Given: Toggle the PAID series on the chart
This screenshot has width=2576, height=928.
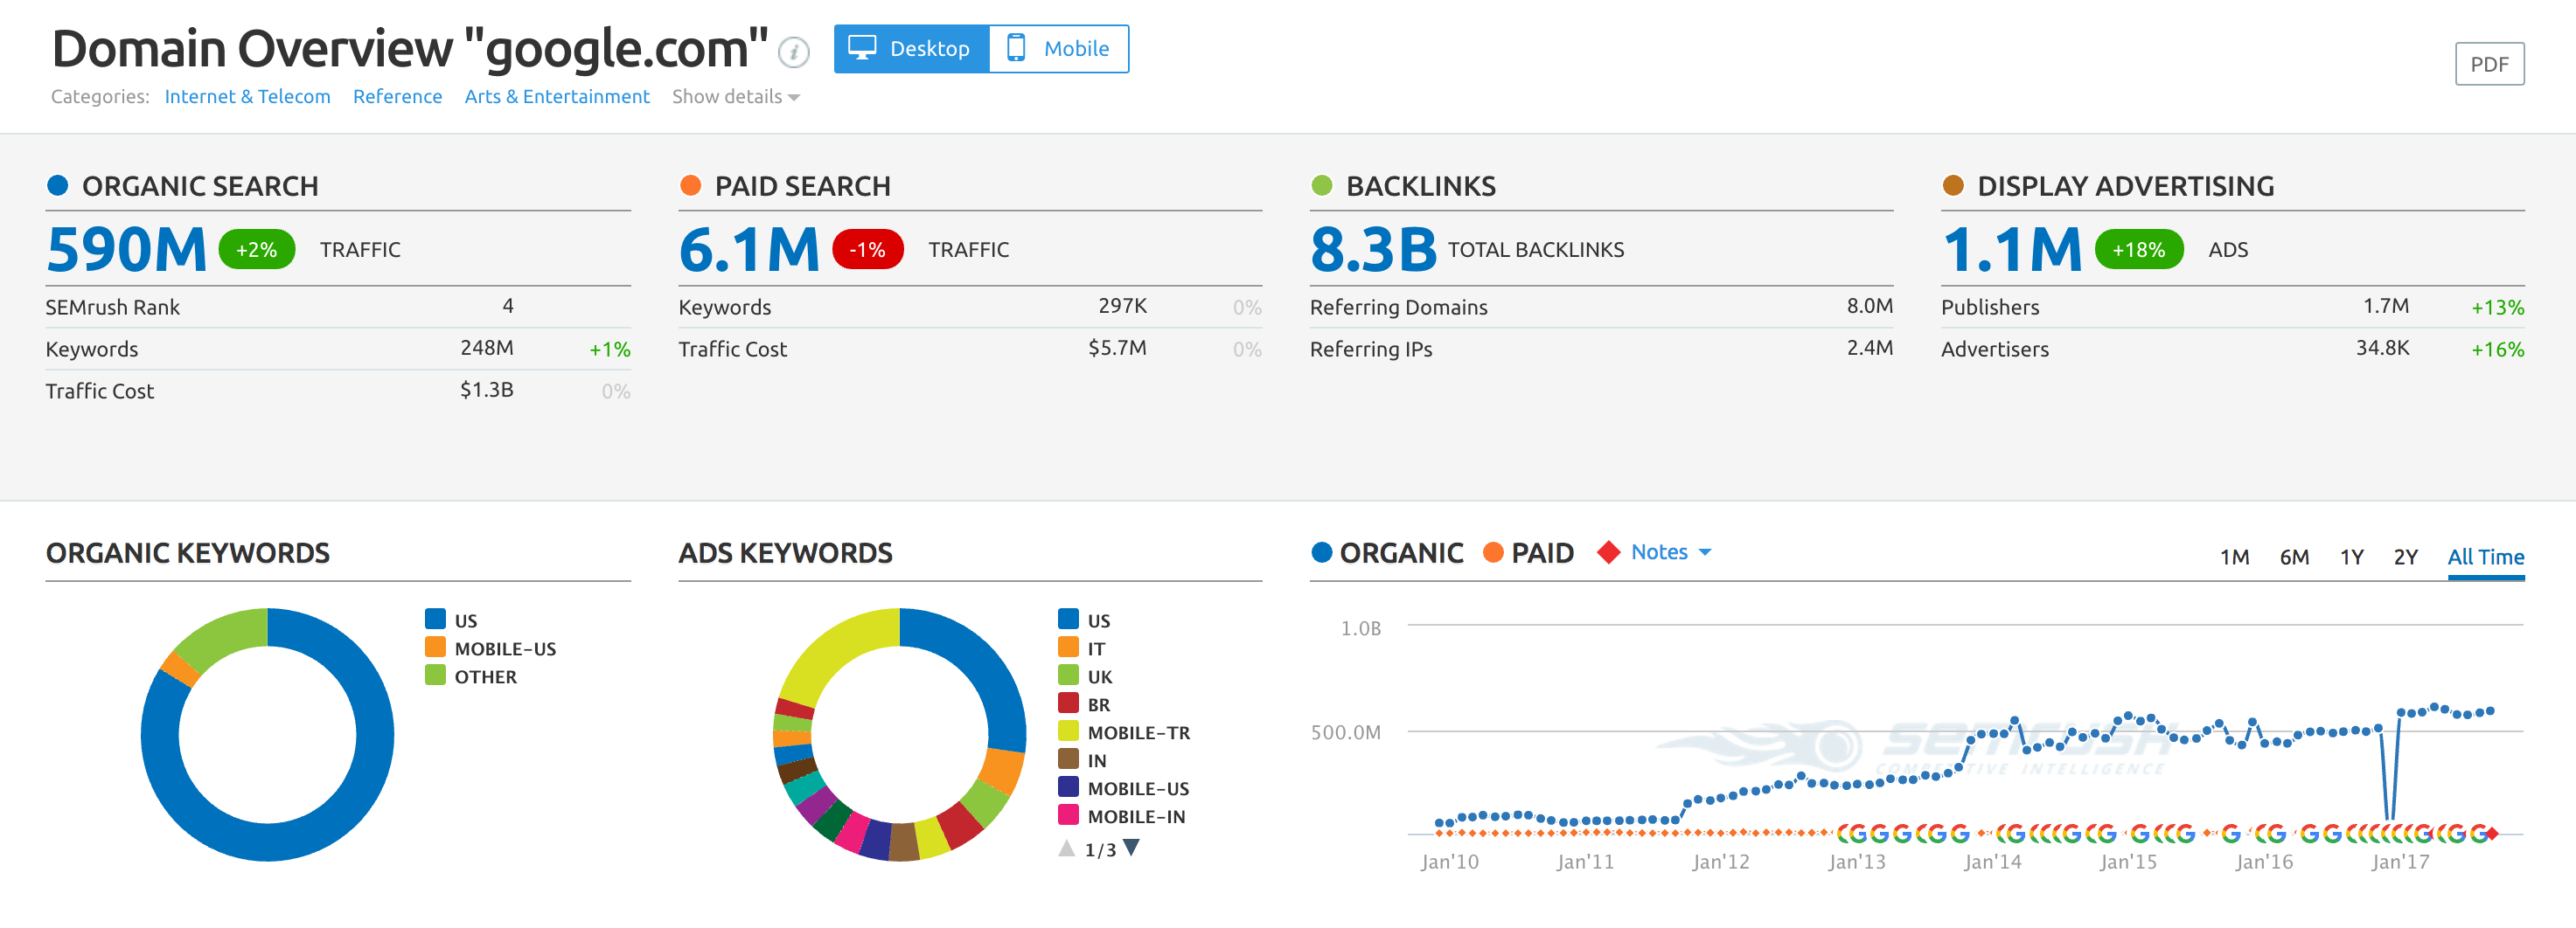Looking at the screenshot, I should click(1528, 552).
